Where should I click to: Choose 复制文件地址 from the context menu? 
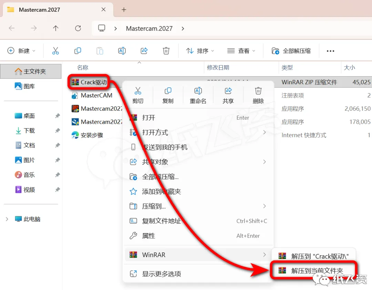[198, 221]
